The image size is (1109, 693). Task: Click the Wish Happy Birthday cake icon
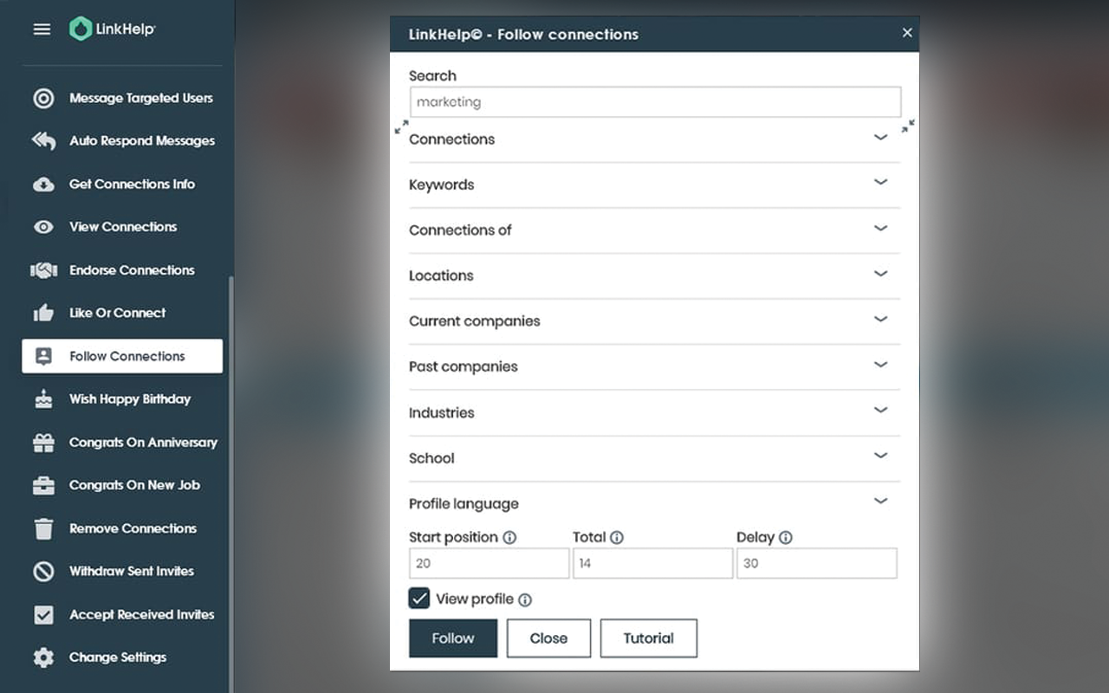[x=43, y=399]
